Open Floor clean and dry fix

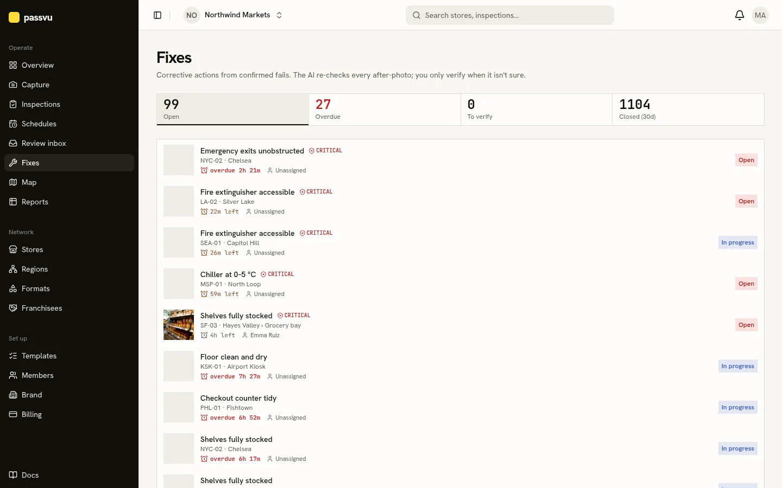point(461,366)
